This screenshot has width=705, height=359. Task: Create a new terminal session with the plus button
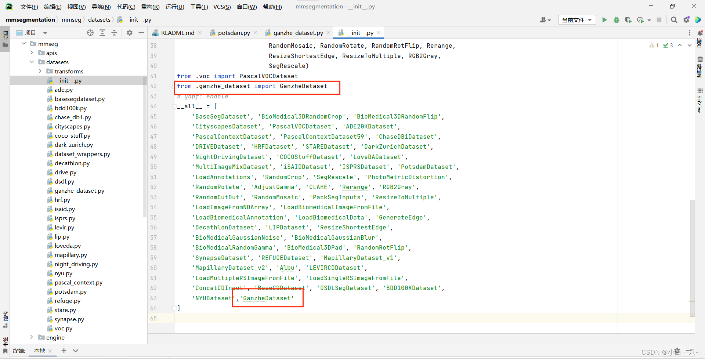(x=64, y=351)
